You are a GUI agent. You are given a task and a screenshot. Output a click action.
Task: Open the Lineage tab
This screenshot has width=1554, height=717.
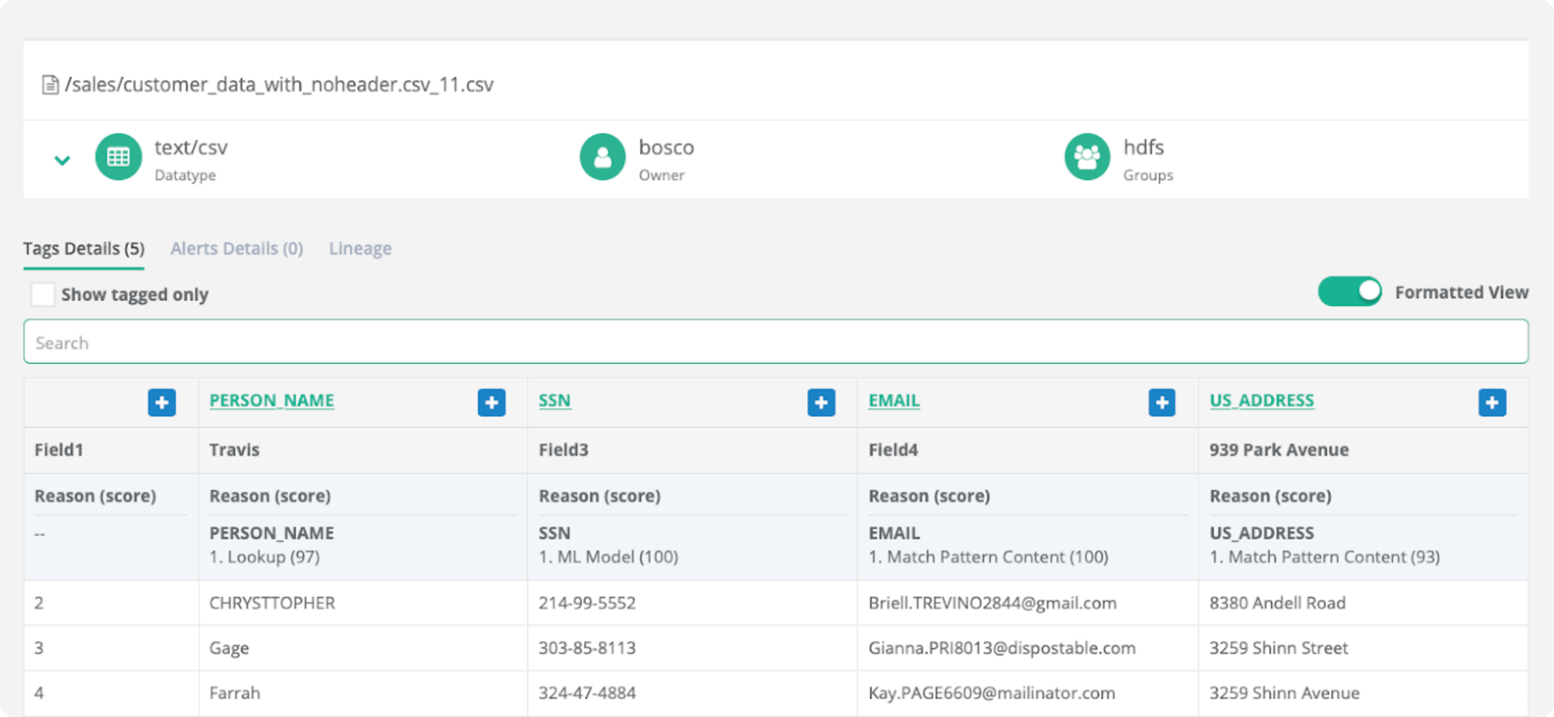pos(360,248)
